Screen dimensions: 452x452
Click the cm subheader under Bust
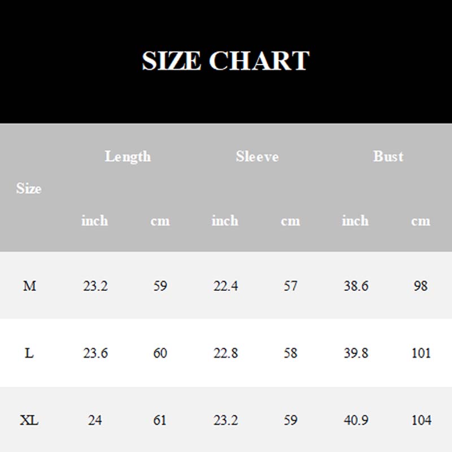point(420,220)
